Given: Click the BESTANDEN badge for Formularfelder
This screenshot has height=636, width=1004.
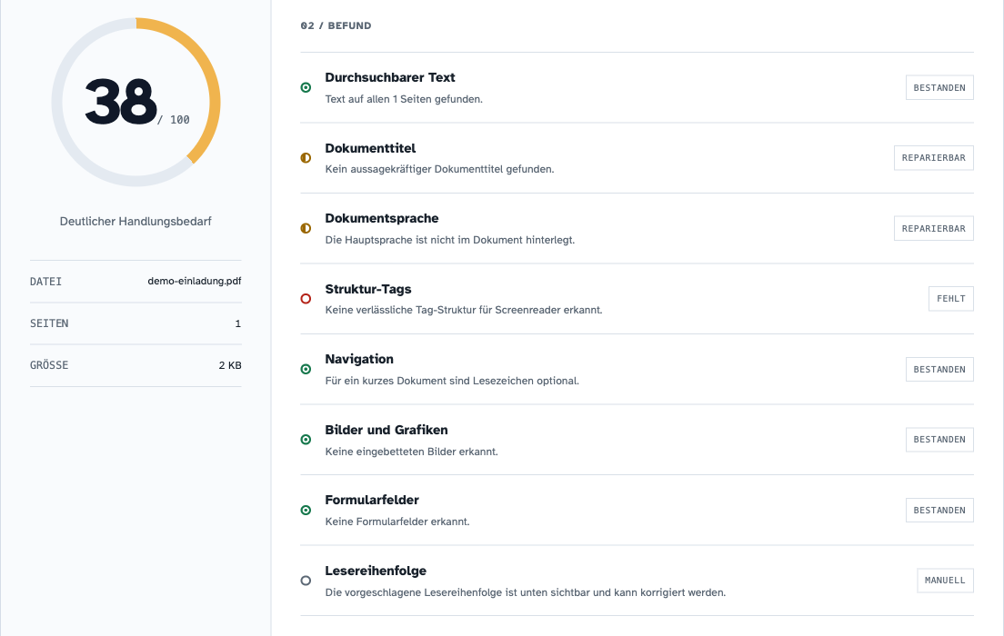Looking at the screenshot, I should (939, 510).
